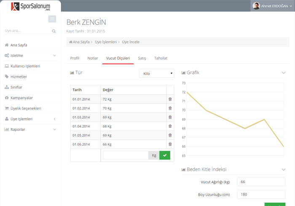The image size is (295, 206).
Task: Focus the new Kg value input field
Action: 126,156
